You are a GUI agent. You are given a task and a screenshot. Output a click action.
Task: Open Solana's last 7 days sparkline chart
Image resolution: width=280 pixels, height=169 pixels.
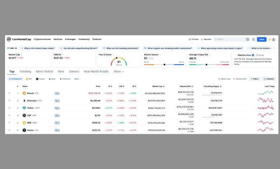tap(266, 130)
